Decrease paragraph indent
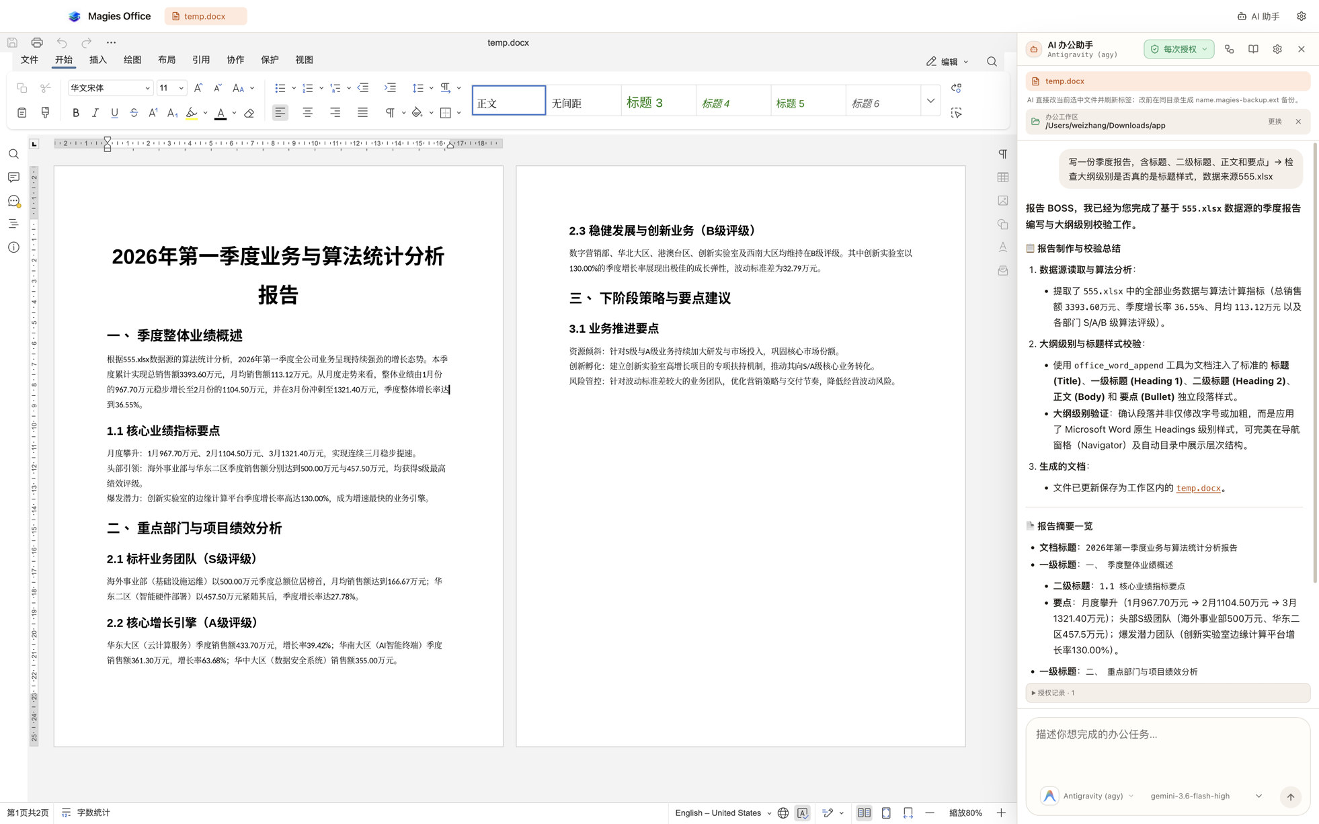Screen dimensions: 1319x824 [x=363, y=88]
